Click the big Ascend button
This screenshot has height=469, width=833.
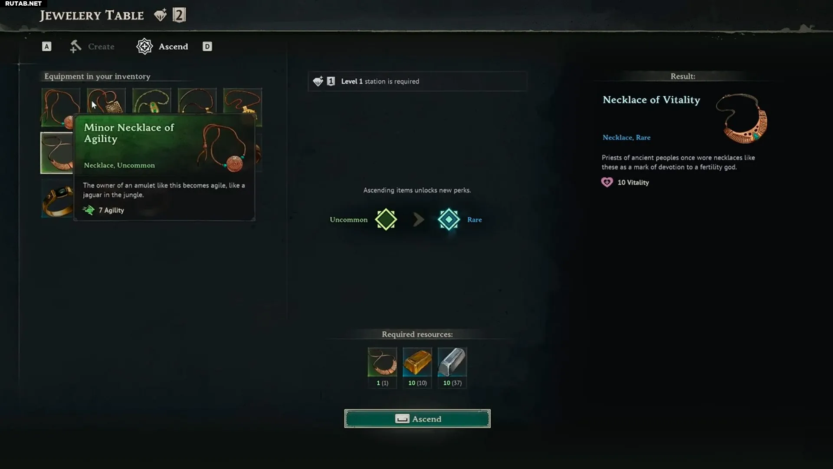point(417,419)
